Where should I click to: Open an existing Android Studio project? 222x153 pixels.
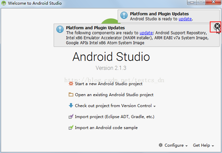point(114,95)
